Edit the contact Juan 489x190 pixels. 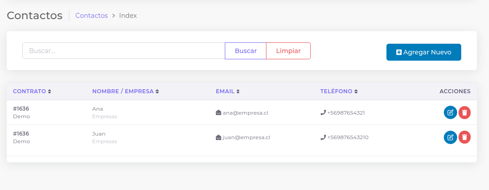point(450,137)
